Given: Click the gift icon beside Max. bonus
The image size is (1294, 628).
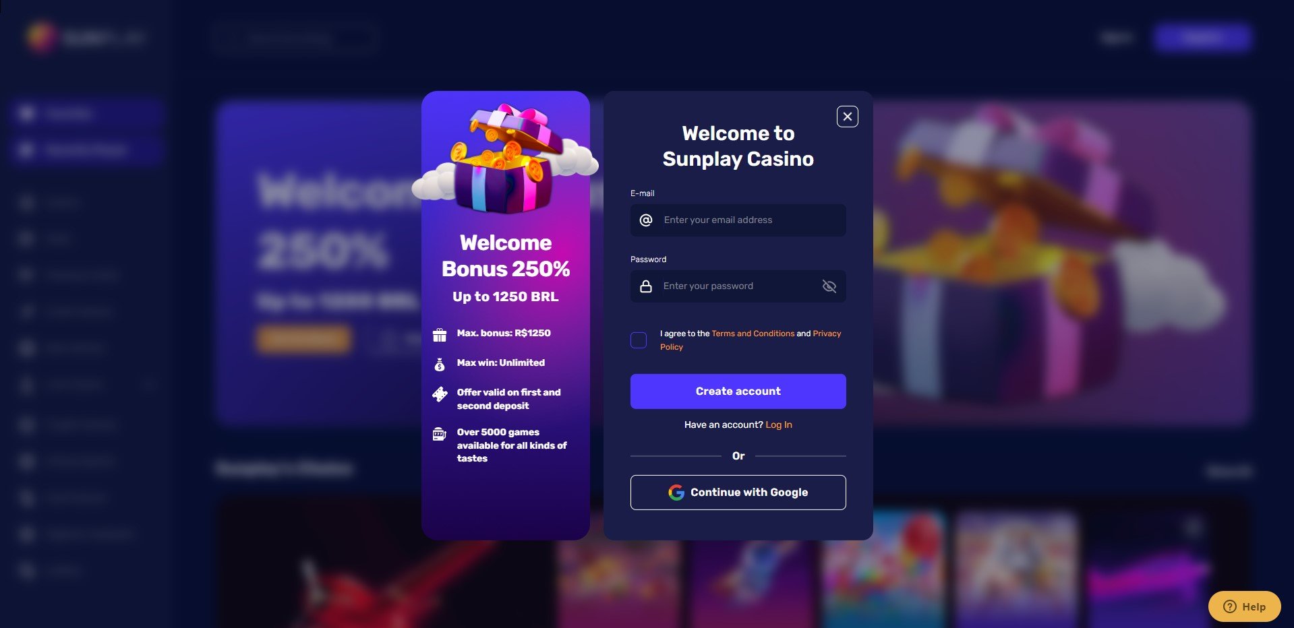Looking at the screenshot, I should [x=440, y=335].
